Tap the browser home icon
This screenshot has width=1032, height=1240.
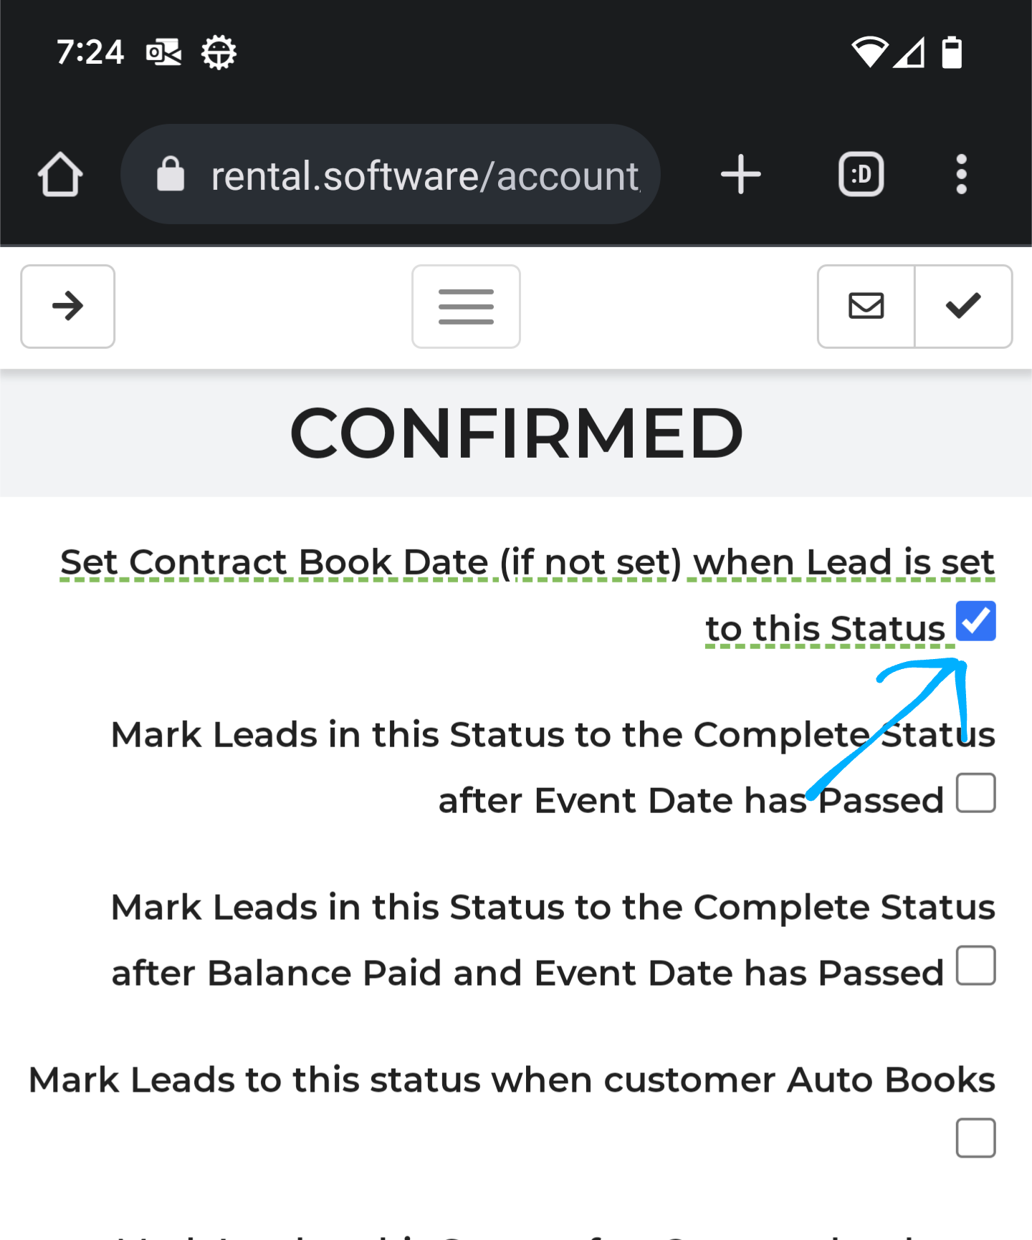point(60,175)
